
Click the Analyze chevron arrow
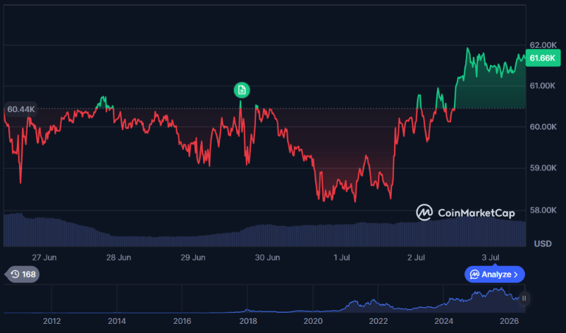click(x=516, y=275)
